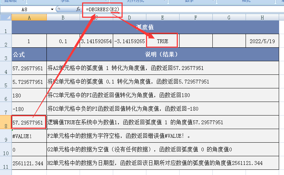Screen dimensions: 284x175
Task: Select empty cell F2
Action: (196, 41)
